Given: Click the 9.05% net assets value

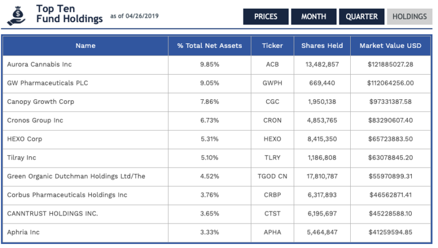Looking at the screenshot, I should coord(209,83).
